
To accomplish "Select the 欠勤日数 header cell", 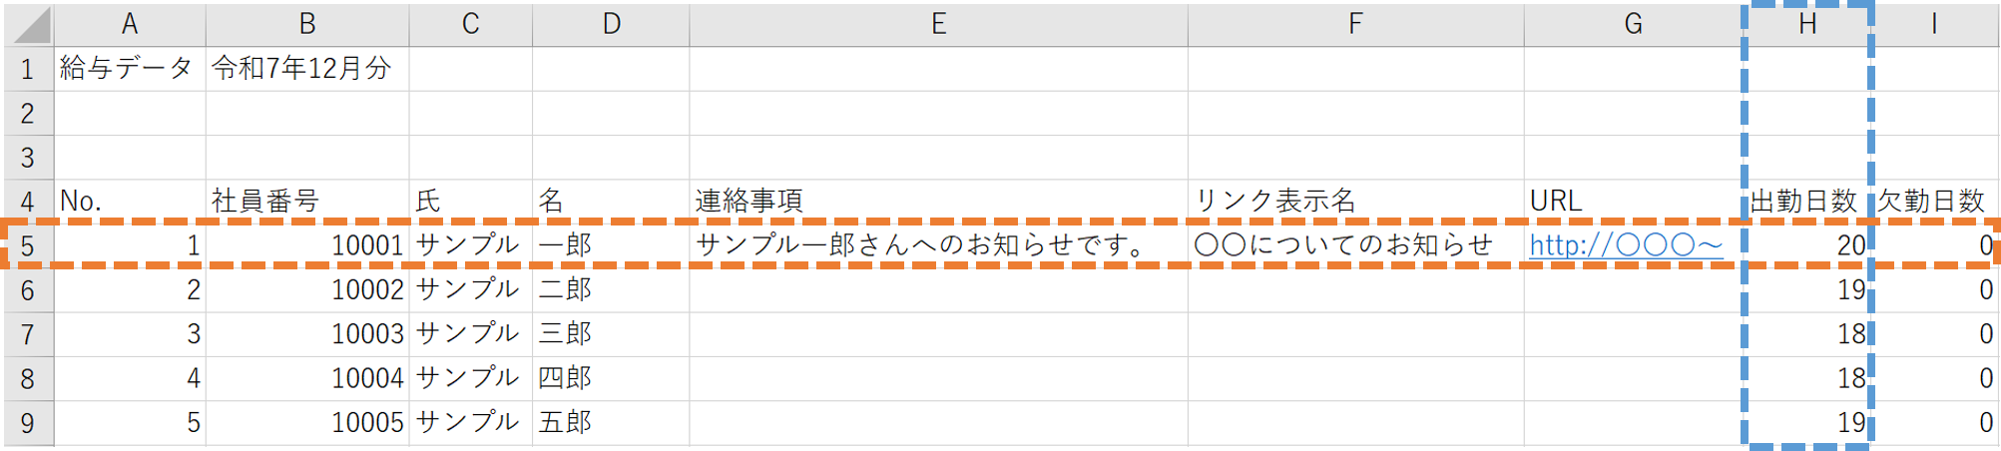I will 1932,202.
